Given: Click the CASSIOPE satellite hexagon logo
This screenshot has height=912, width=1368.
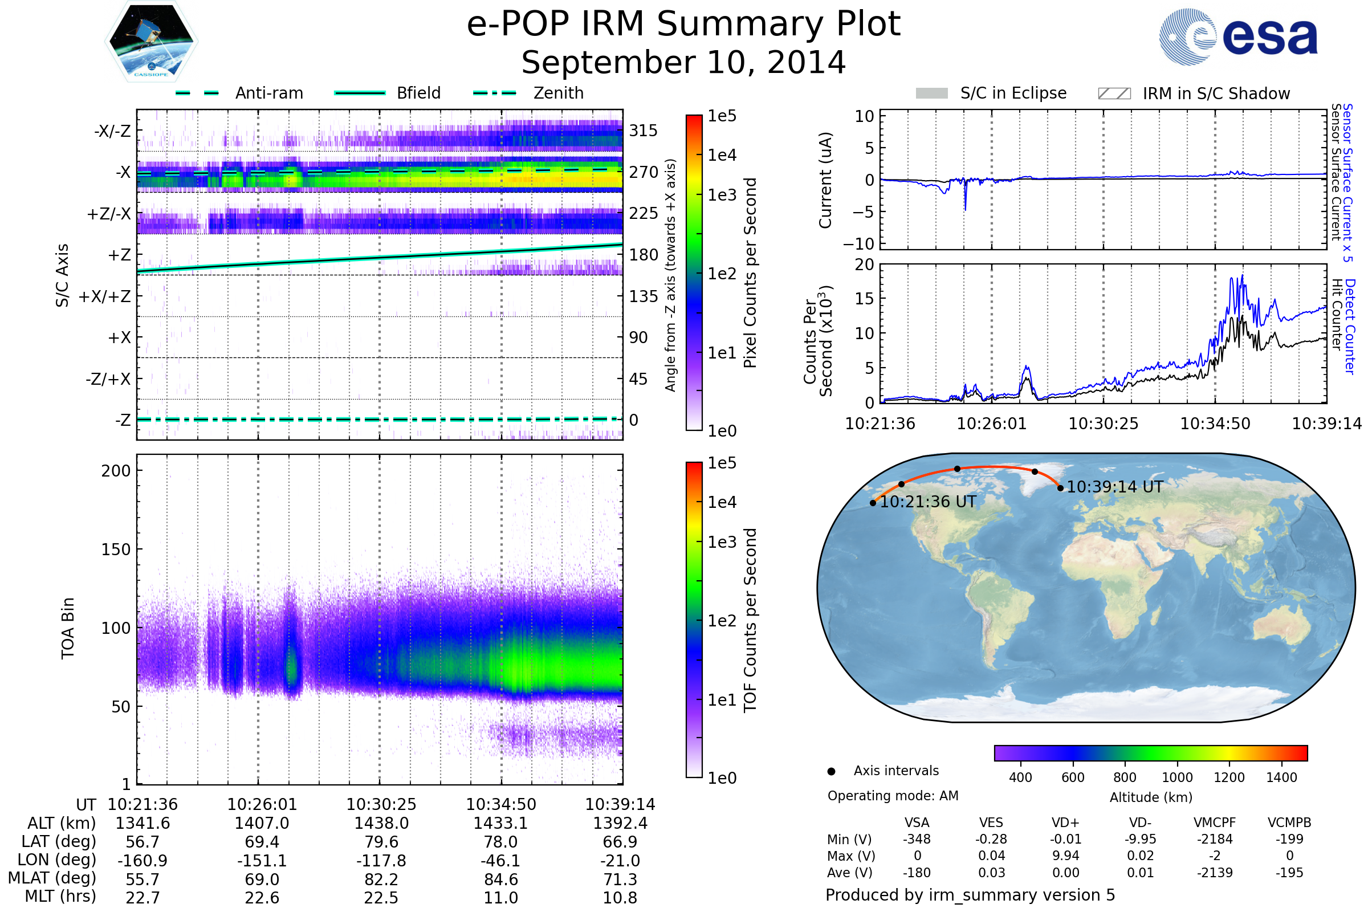Looking at the screenshot, I should 151,42.
